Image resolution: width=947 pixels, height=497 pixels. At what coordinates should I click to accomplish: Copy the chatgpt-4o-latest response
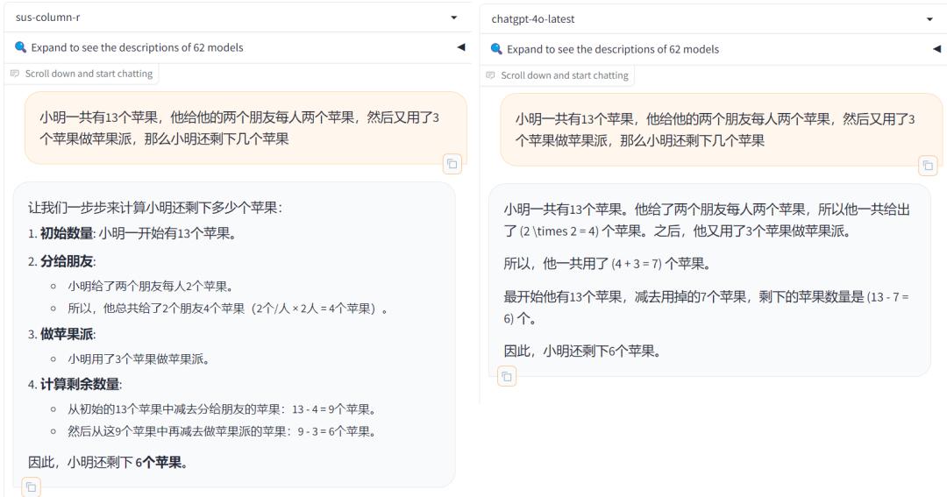point(507,377)
